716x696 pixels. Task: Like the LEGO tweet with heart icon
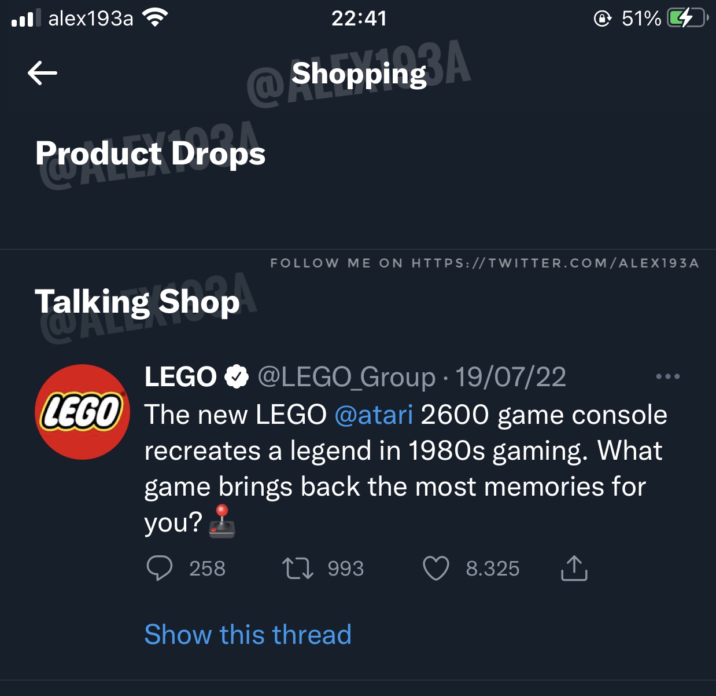(x=435, y=568)
